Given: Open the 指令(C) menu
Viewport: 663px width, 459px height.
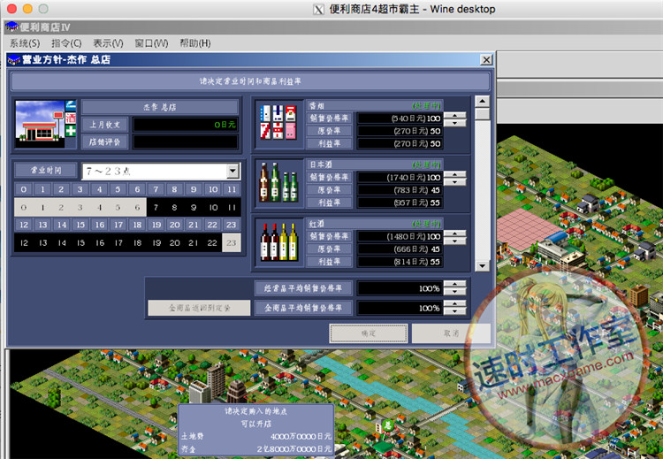Looking at the screenshot, I should [x=66, y=43].
